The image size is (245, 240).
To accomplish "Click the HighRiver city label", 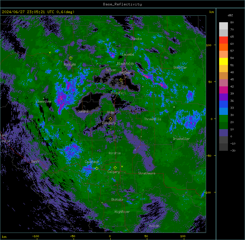I will tap(122, 212).
